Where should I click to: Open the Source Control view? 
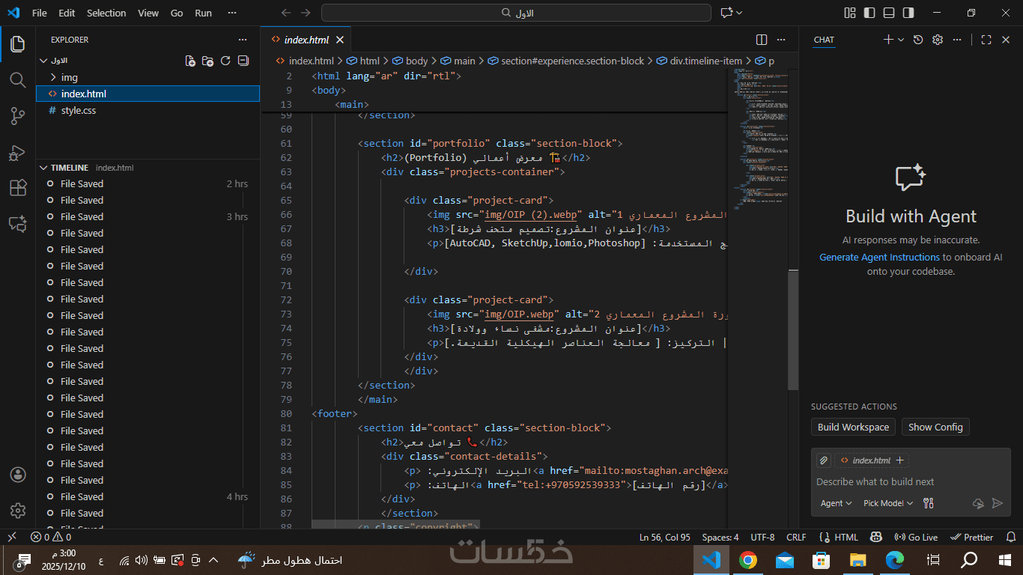[x=18, y=115]
